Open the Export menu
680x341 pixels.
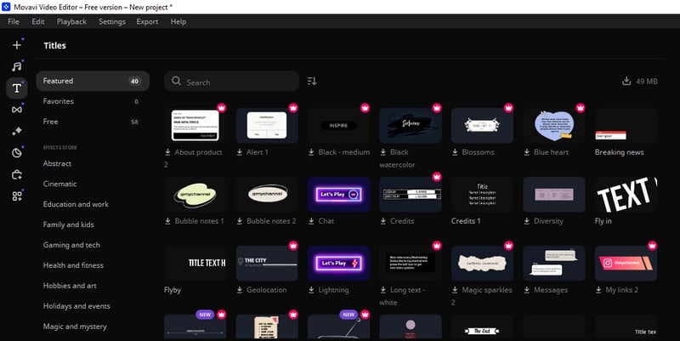pyautogui.click(x=147, y=22)
